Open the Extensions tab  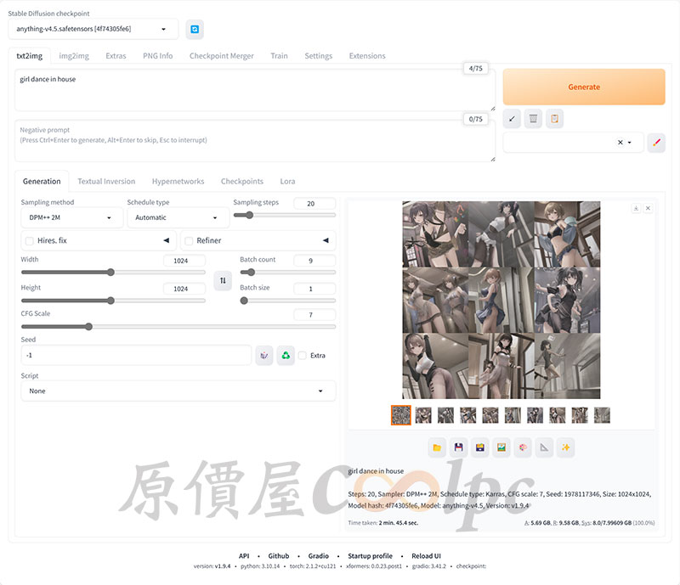[367, 56]
